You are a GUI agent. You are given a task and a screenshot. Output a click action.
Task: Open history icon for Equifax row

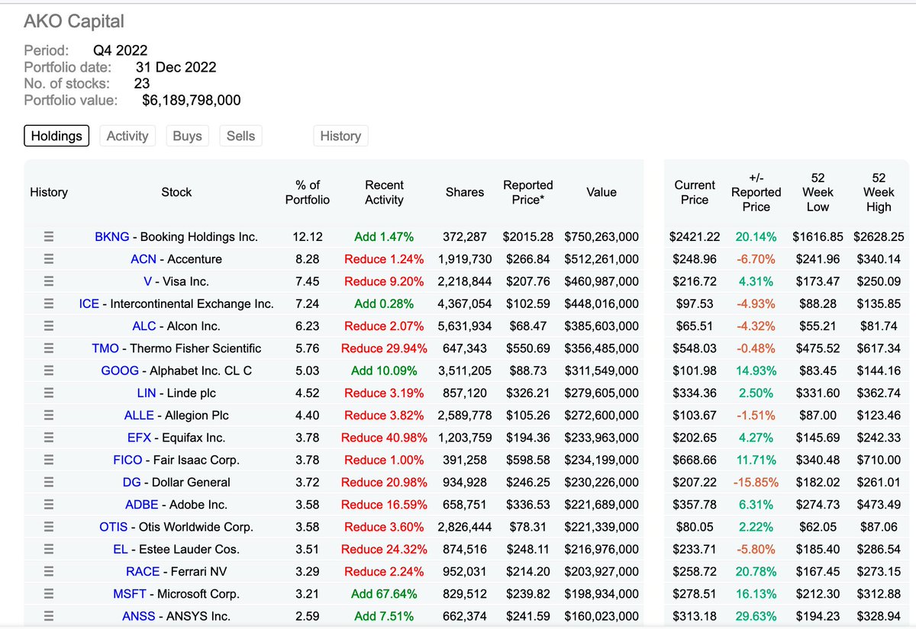tap(49, 438)
